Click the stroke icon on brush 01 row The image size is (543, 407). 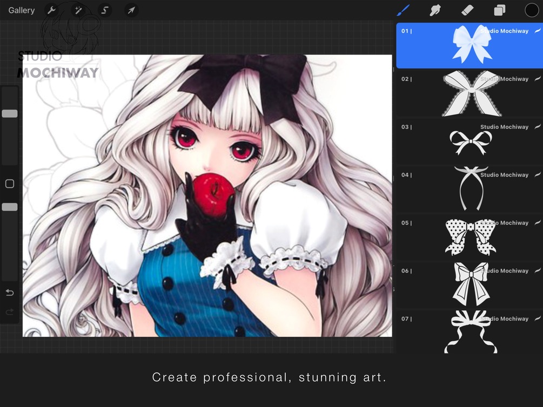[538, 31]
